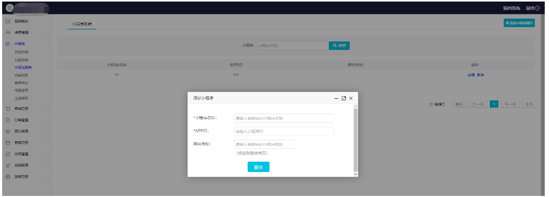
Task: Open 参数设置 submenu item
Action: point(21,91)
